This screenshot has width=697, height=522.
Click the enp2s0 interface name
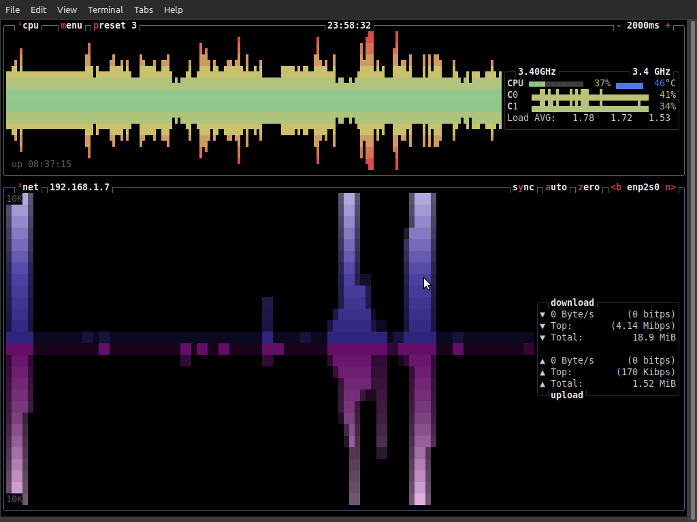[x=643, y=188]
